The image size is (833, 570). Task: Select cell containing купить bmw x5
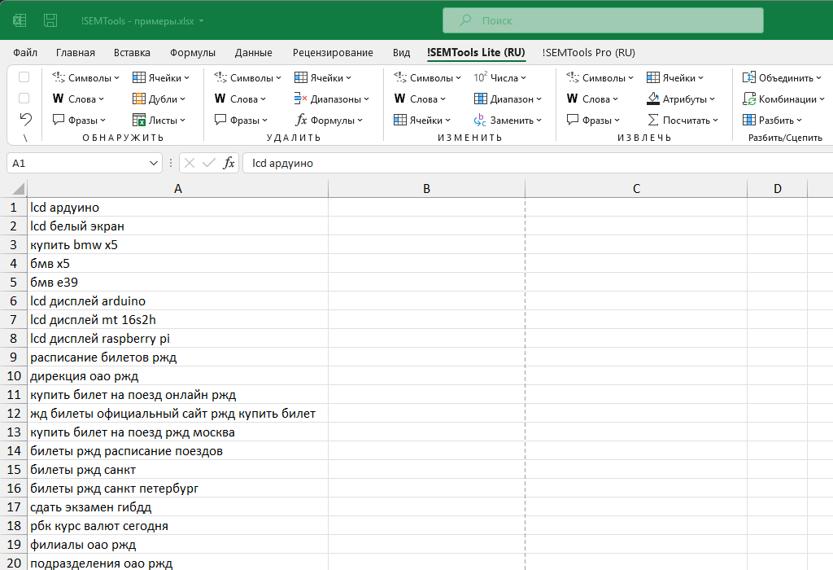(178, 245)
